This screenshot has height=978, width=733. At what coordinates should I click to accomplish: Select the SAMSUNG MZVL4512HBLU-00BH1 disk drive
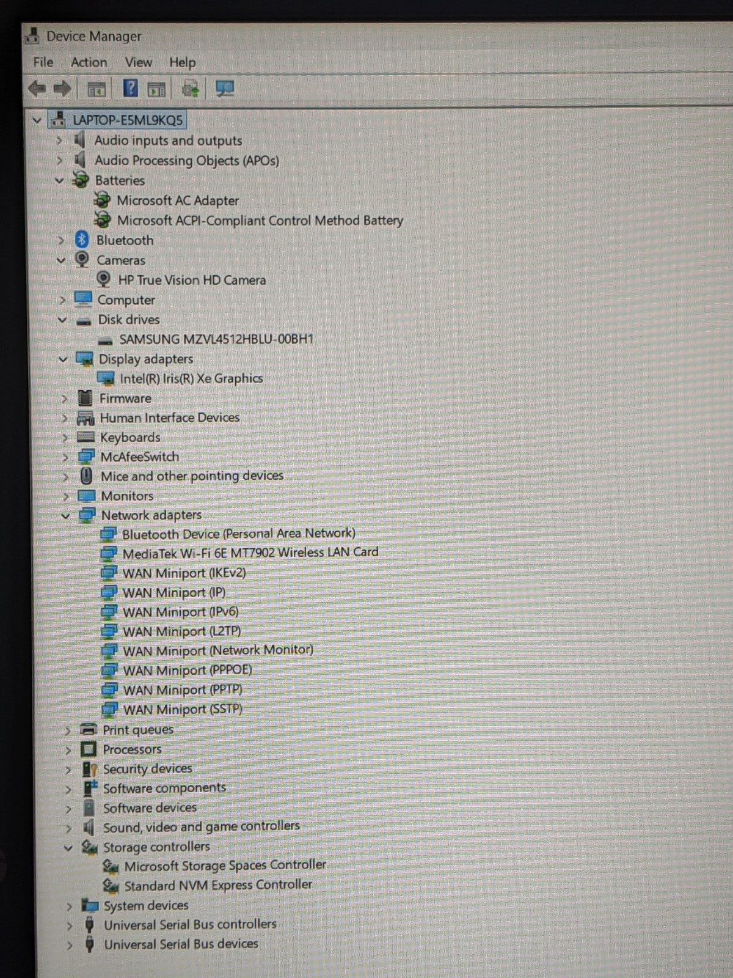(216, 339)
